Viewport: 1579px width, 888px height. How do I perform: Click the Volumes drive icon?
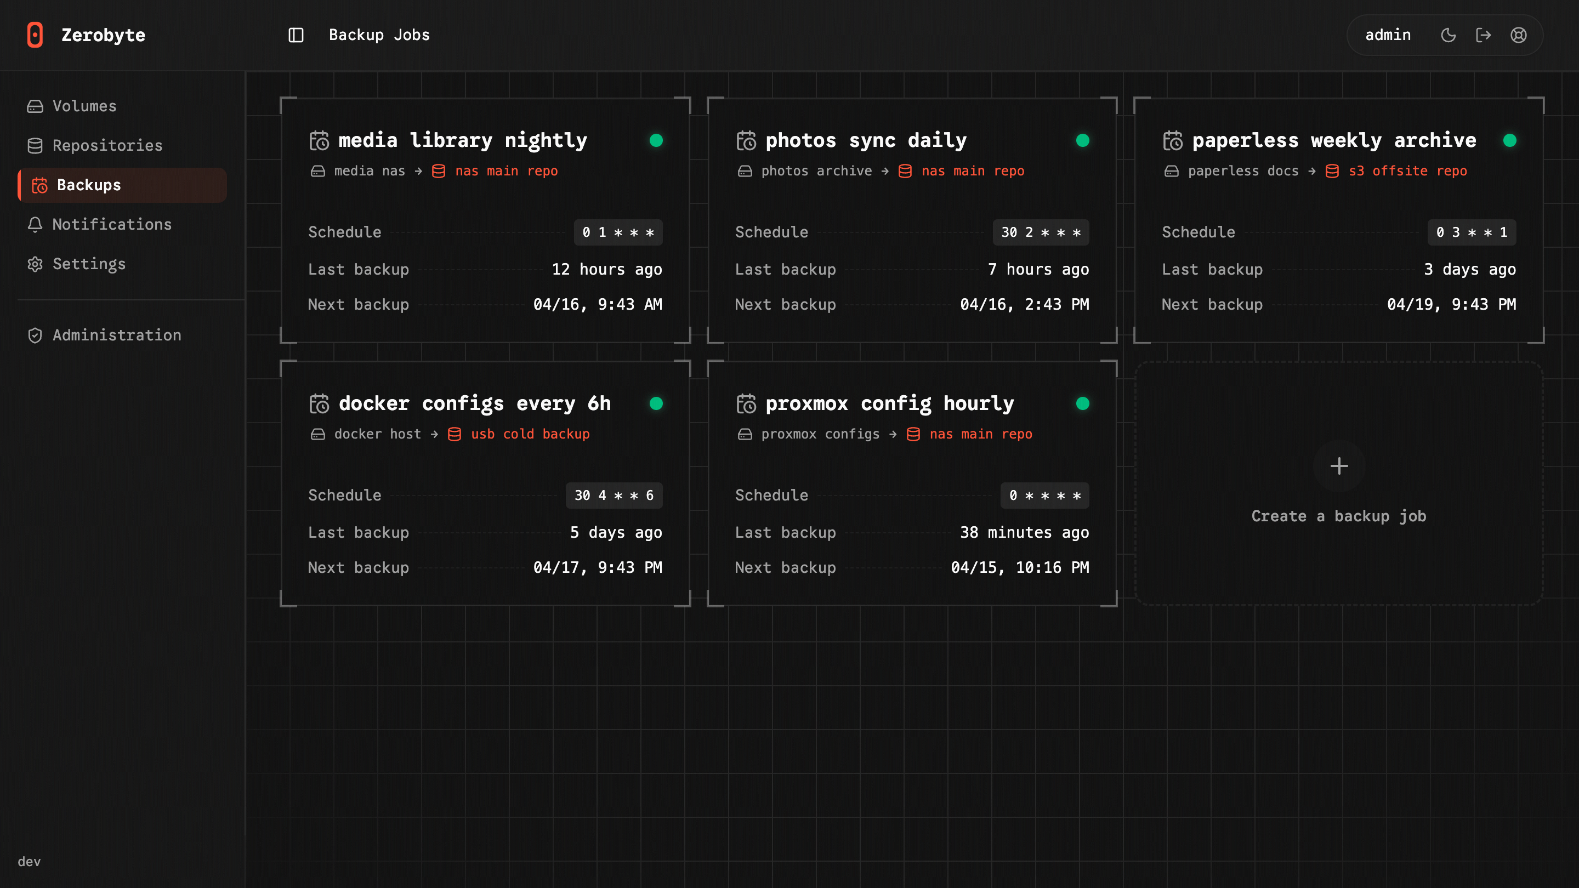35,106
